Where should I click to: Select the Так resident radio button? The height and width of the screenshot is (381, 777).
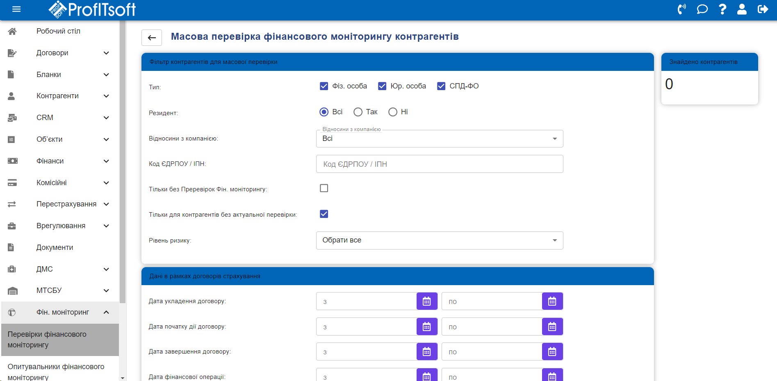[358, 112]
